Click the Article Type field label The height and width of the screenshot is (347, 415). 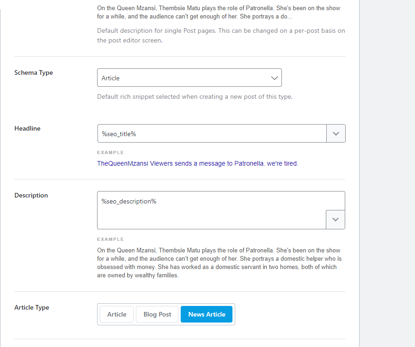tap(31, 307)
